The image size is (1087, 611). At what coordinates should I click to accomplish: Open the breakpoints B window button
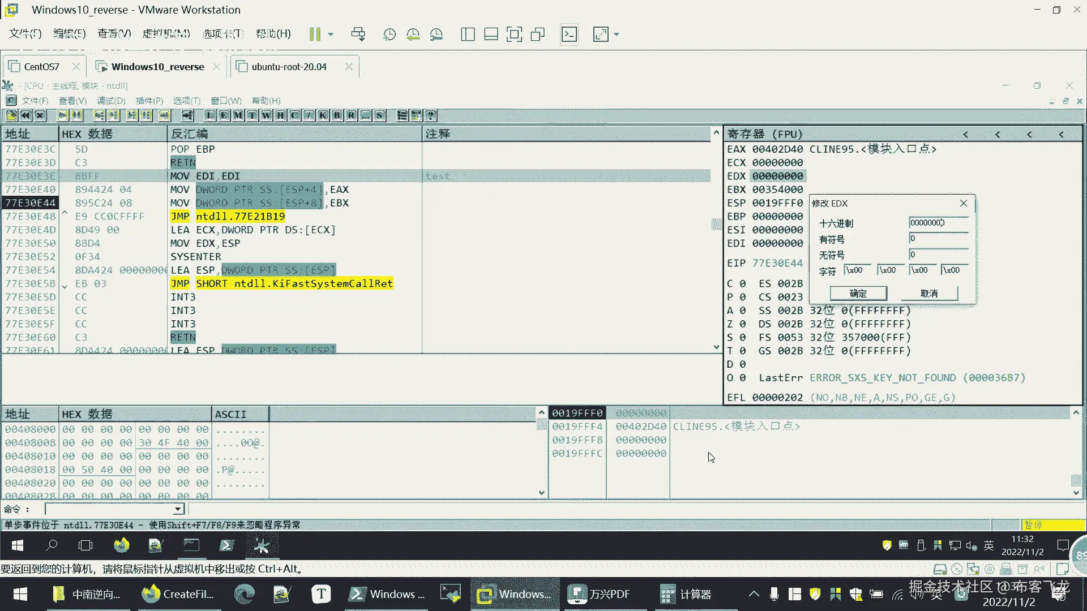(x=337, y=115)
